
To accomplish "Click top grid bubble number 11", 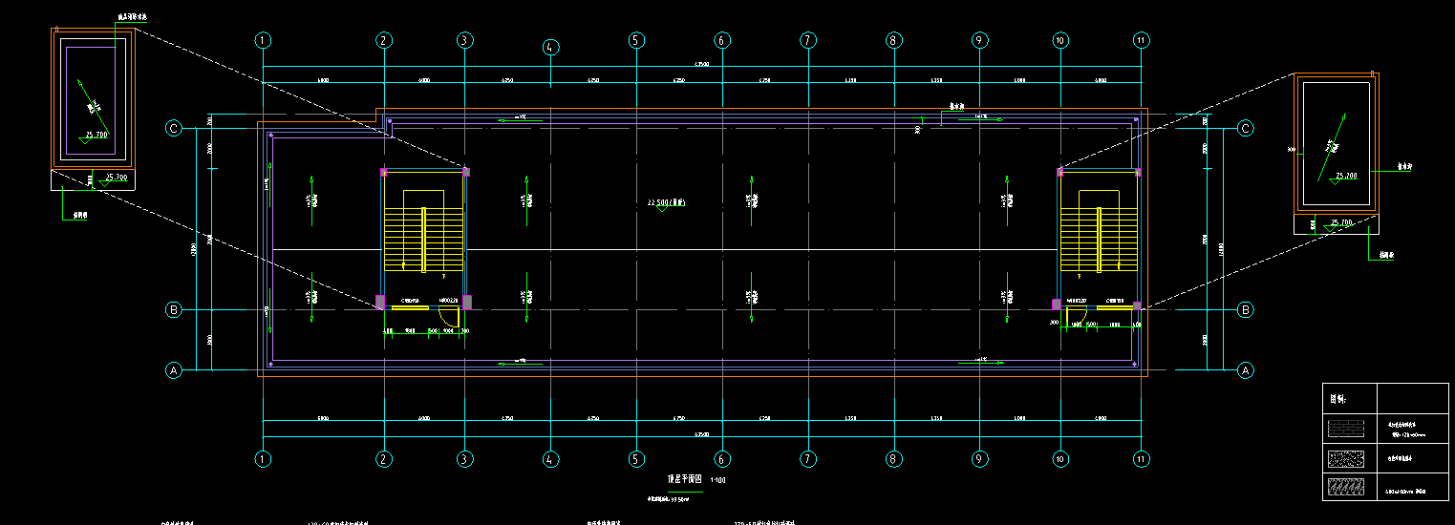I will click(1141, 40).
